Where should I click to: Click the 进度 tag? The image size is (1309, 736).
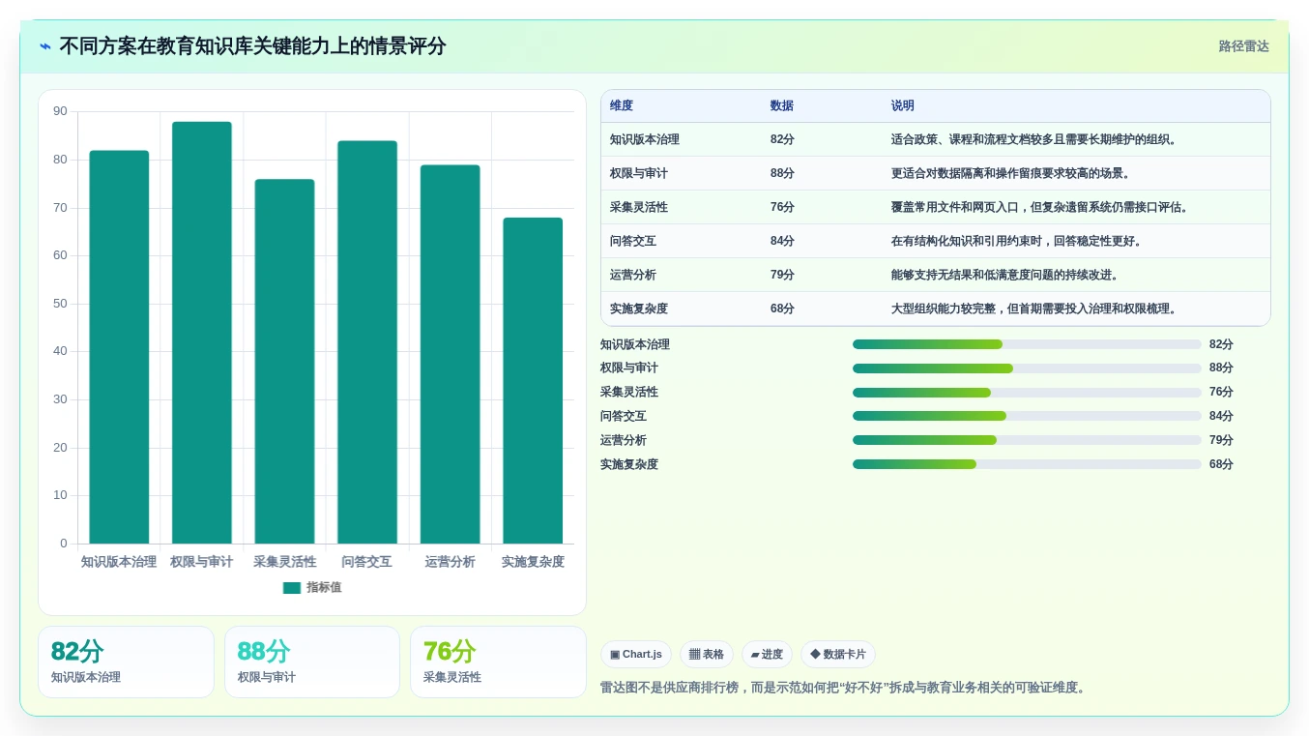pos(767,655)
